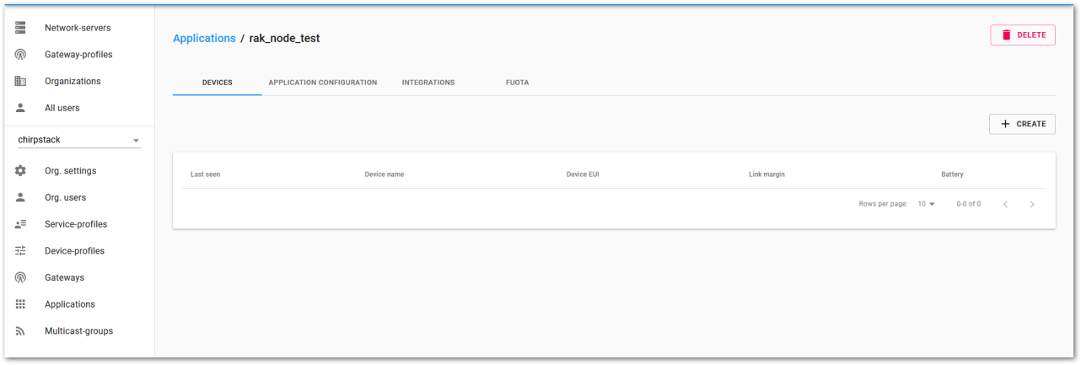Click the Link margin column header

[x=766, y=174]
